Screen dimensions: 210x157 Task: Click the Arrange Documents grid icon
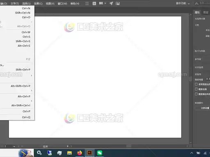point(101,3)
